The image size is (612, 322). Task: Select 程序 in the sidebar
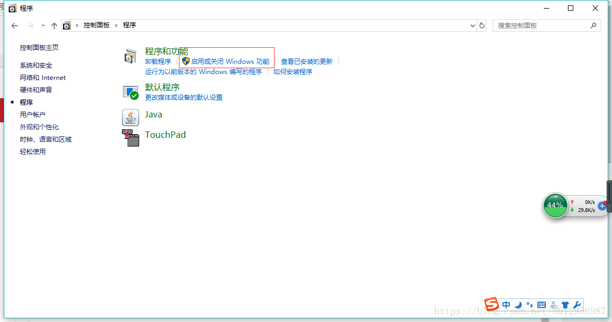(x=26, y=102)
